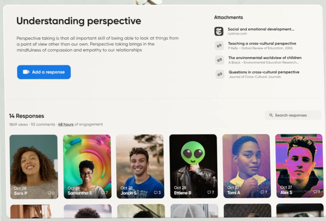Click comment icon on Sara P's response

tap(49, 193)
